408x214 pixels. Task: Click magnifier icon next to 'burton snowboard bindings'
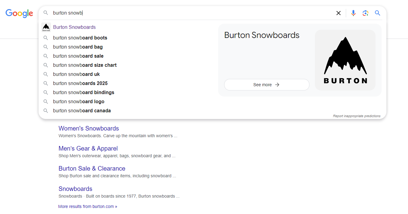[46, 93]
